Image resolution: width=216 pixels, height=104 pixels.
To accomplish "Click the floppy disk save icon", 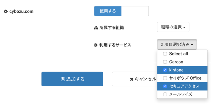I will [x=63, y=79].
